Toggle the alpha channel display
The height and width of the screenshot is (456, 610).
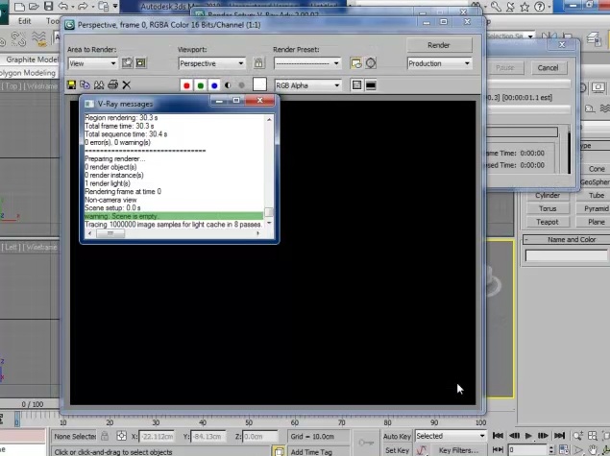pos(228,85)
